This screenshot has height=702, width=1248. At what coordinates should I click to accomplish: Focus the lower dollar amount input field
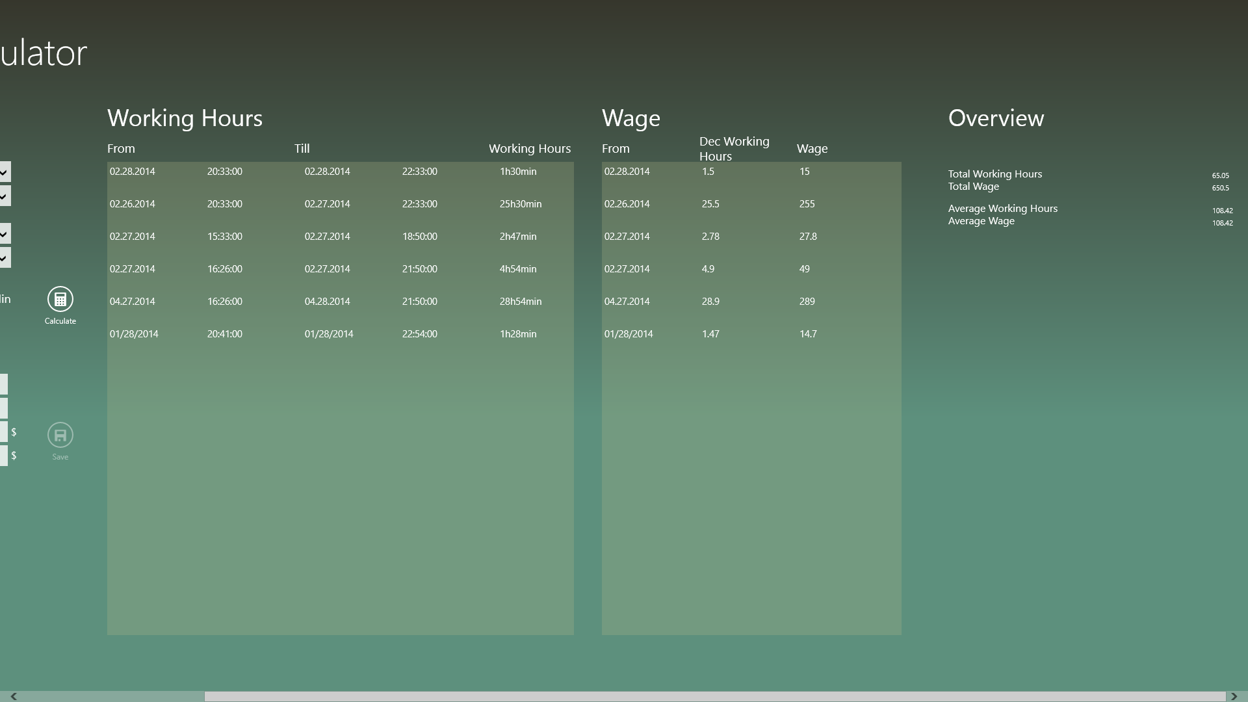[x=3, y=456]
